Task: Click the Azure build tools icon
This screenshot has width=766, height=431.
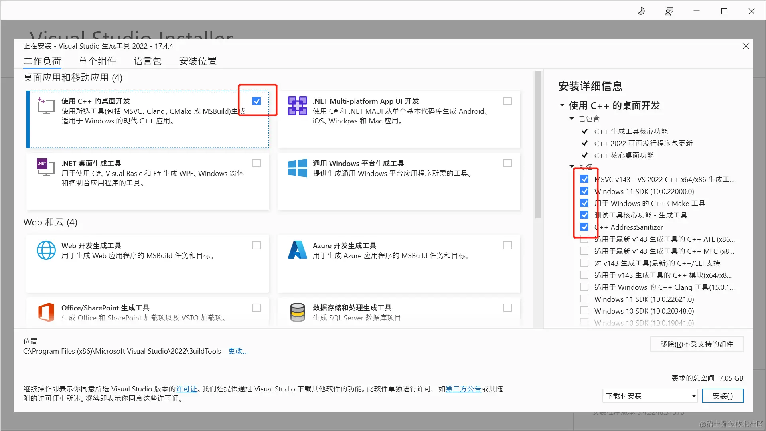Action: coord(297,250)
